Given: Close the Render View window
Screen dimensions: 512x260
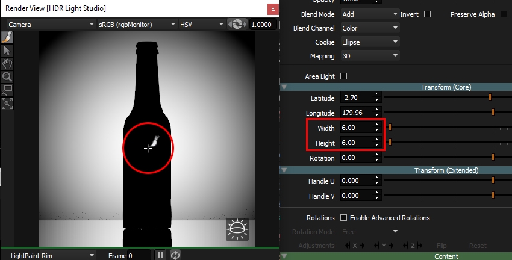Looking at the screenshot, I should [x=273, y=9].
